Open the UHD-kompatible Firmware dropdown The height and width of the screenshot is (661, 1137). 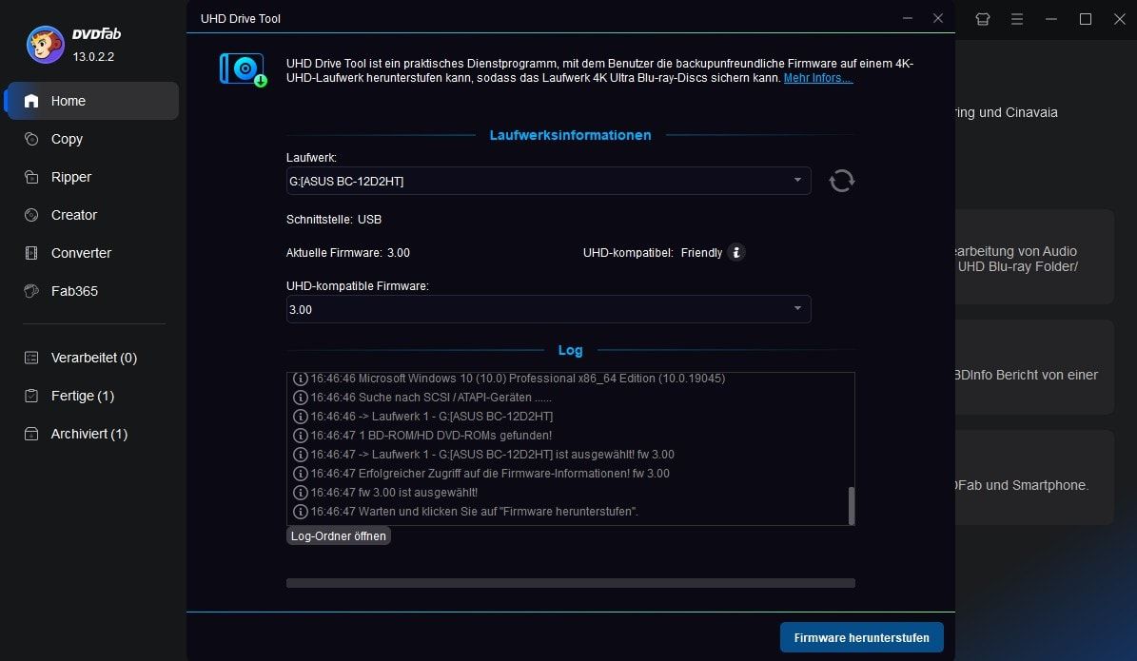point(548,309)
